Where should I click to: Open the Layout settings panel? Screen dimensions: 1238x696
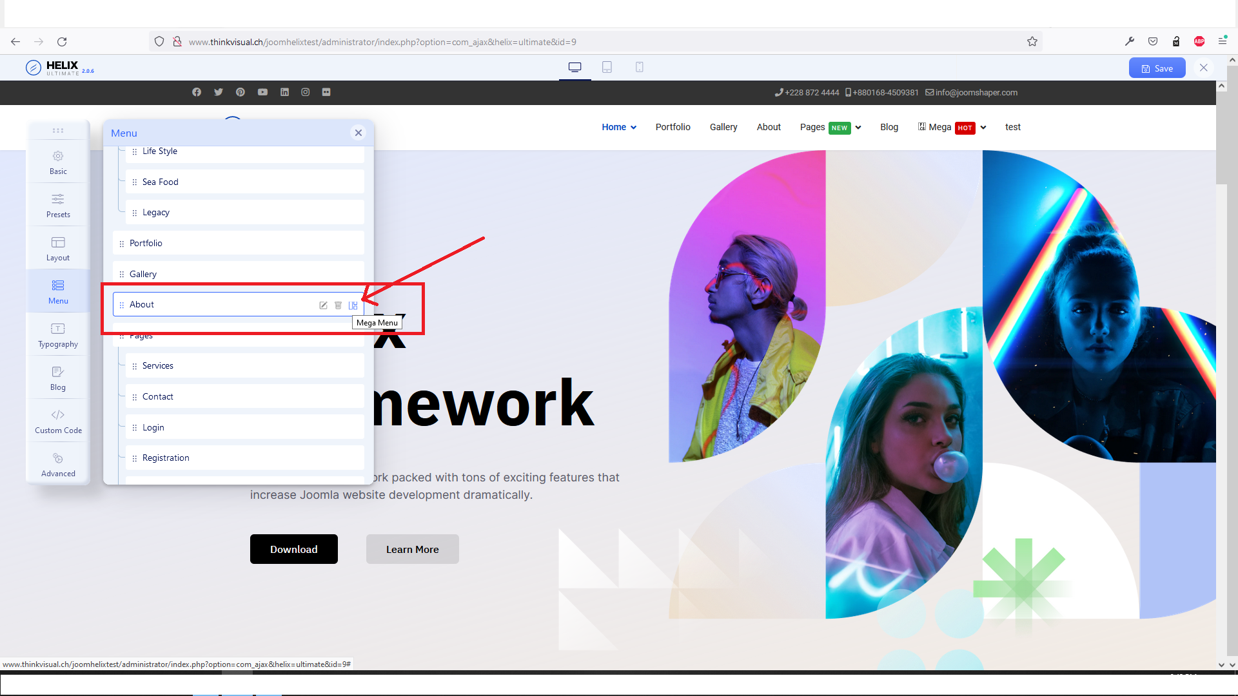coord(58,248)
